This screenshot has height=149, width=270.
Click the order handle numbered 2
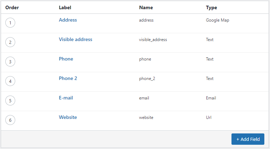[x=10, y=42]
